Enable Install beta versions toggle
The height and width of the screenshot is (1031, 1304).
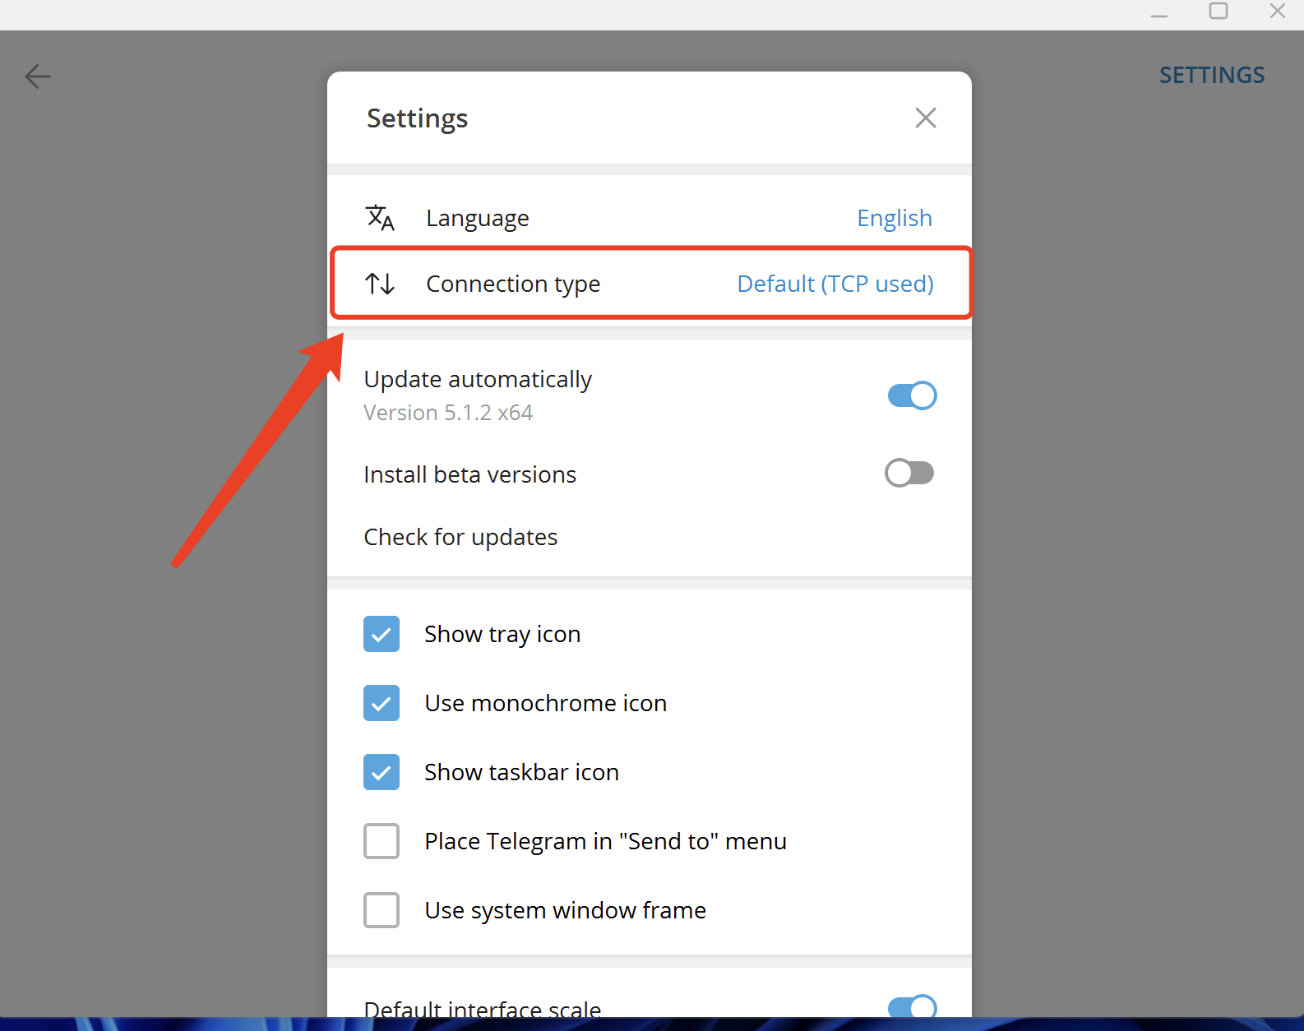[909, 474]
